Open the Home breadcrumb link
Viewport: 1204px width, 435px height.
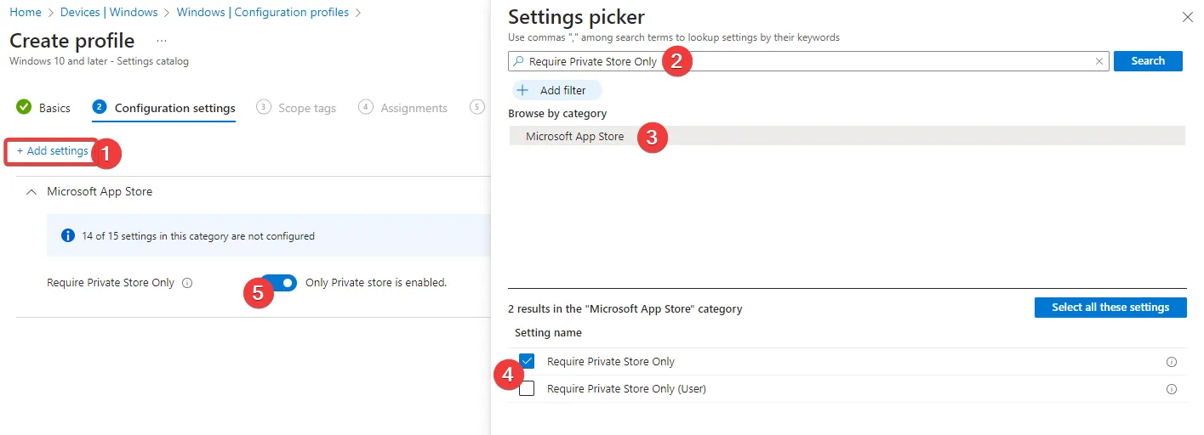26,12
